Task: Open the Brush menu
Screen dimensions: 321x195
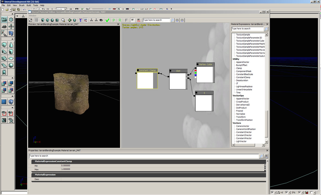Action: pyautogui.click(x=22, y=5)
